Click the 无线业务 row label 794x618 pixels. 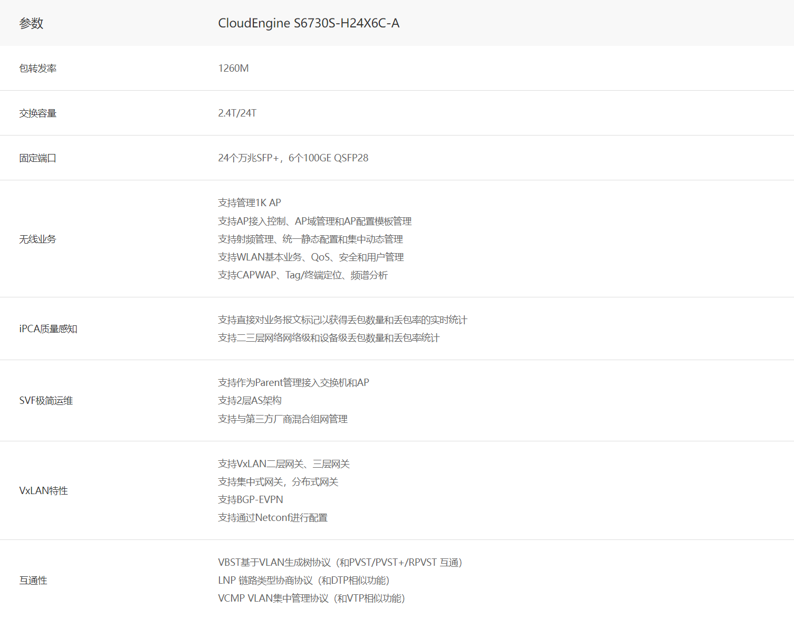coord(37,239)
